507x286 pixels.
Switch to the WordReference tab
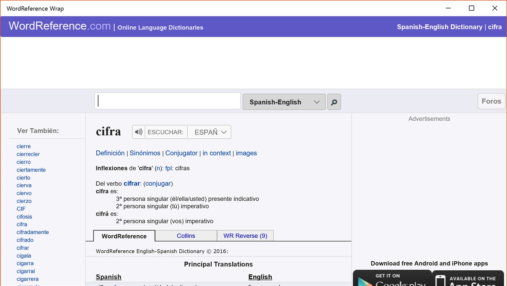[x=124, y=236]
